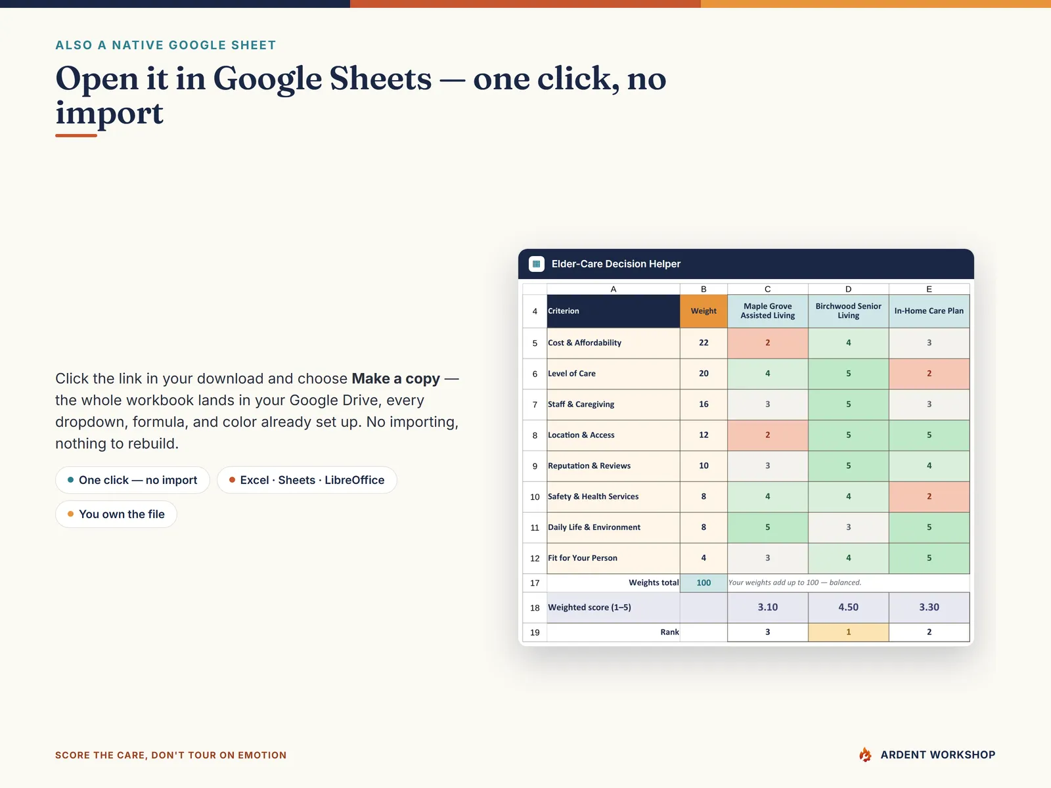
Task: Click the 'Level of Care' criterion cell
Action: coord(614,374)
